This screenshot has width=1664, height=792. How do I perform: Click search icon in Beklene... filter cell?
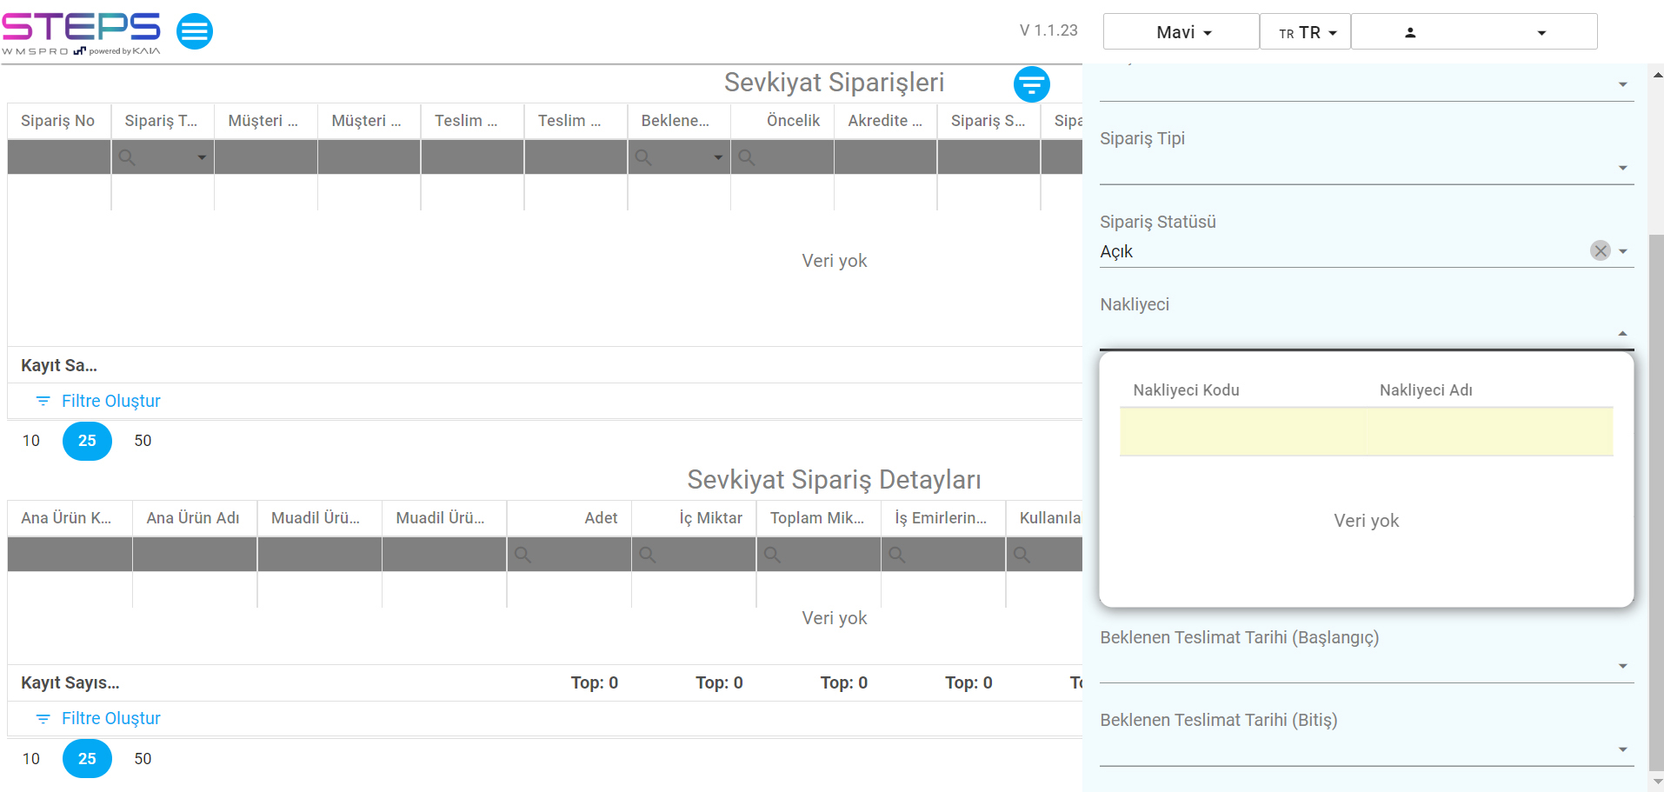pyautogui.click(x=643, y=157)
